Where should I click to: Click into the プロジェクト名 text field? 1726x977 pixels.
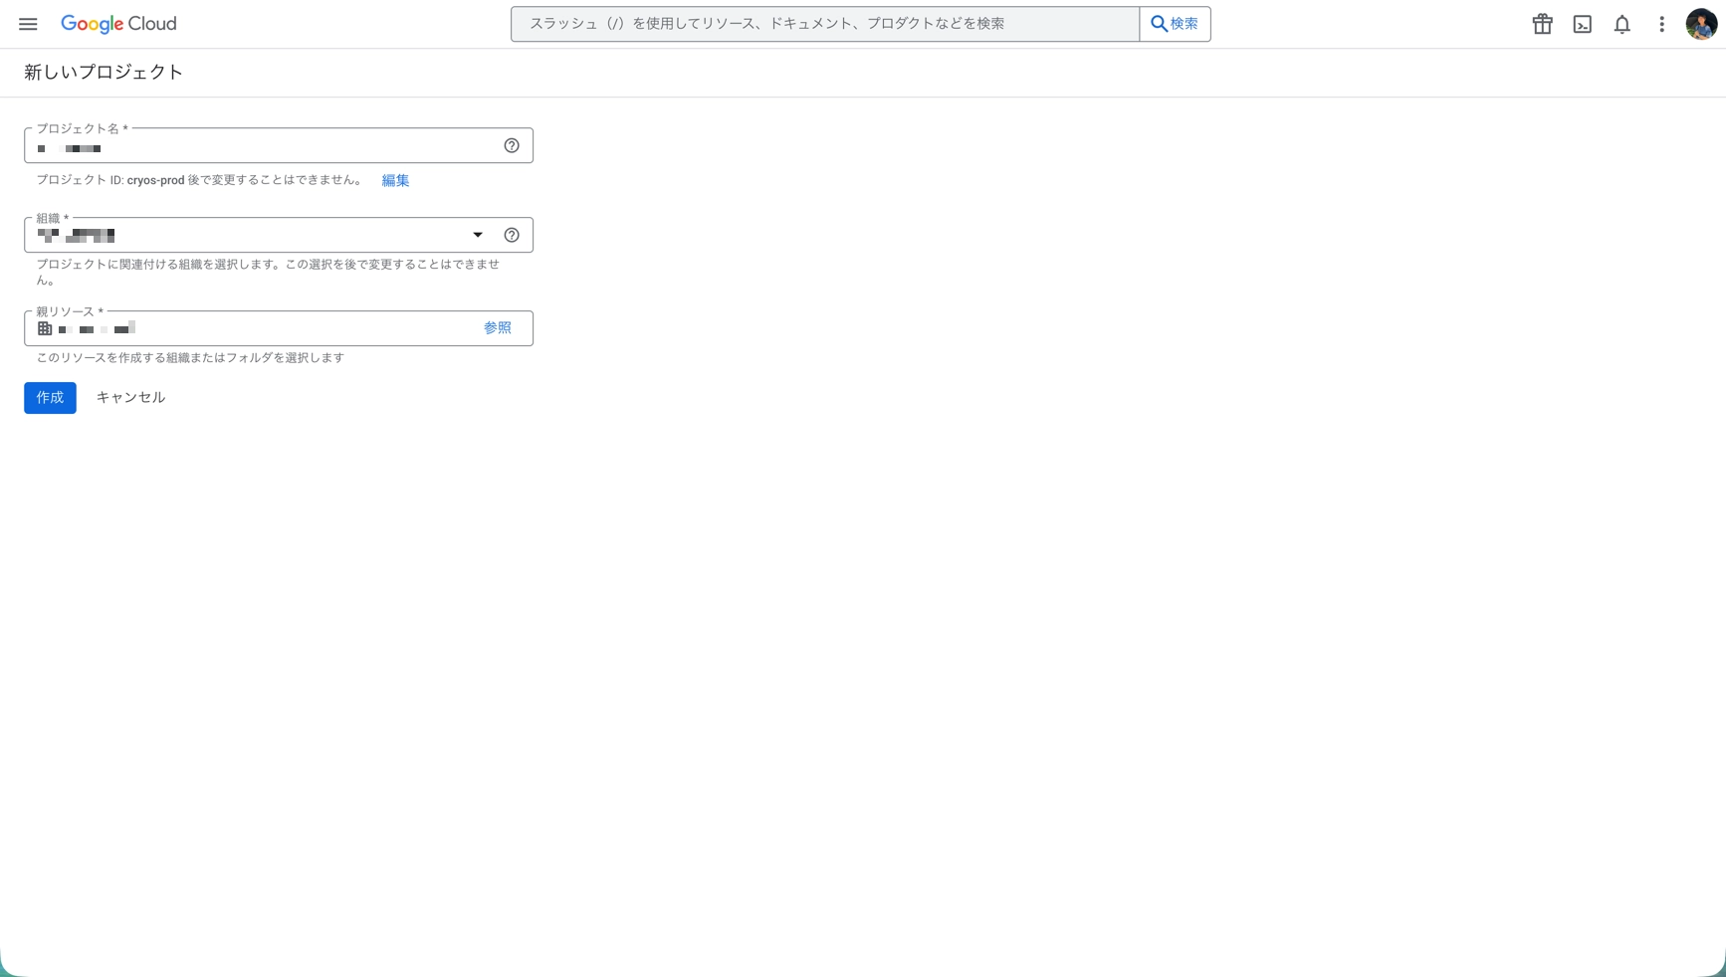pyautogui.click(x=264, y=148)
